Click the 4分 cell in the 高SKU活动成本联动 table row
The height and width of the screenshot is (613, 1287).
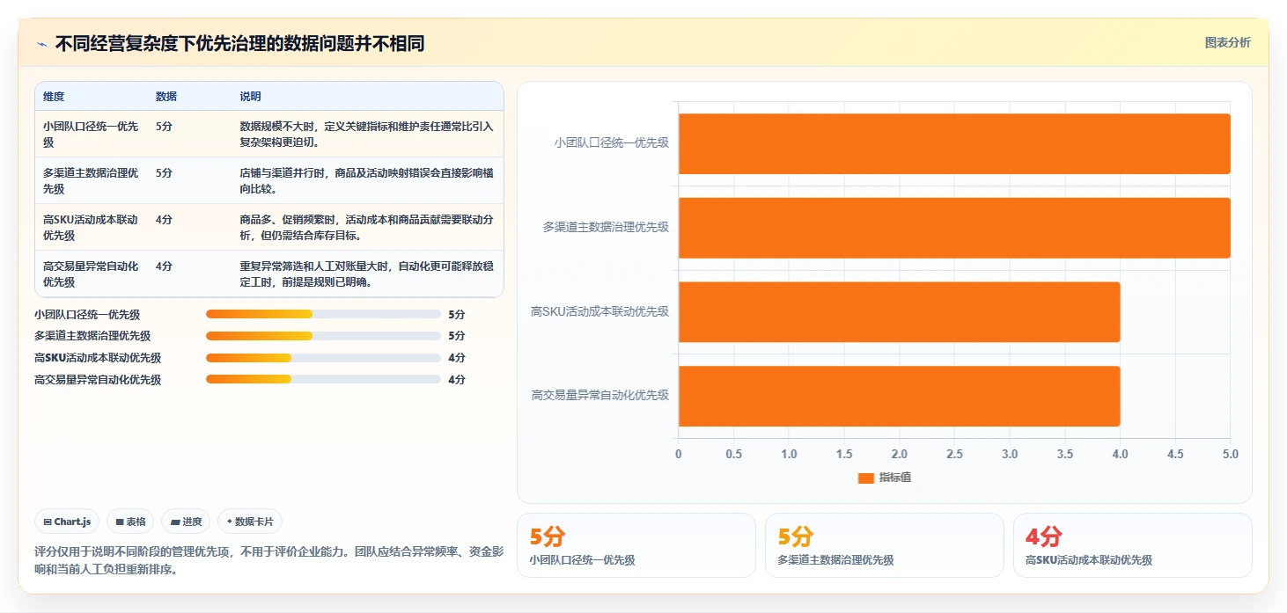[x=164, y=220]
